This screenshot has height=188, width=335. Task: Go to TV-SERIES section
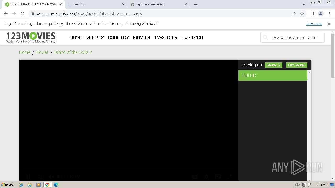[x=166, y=37]
